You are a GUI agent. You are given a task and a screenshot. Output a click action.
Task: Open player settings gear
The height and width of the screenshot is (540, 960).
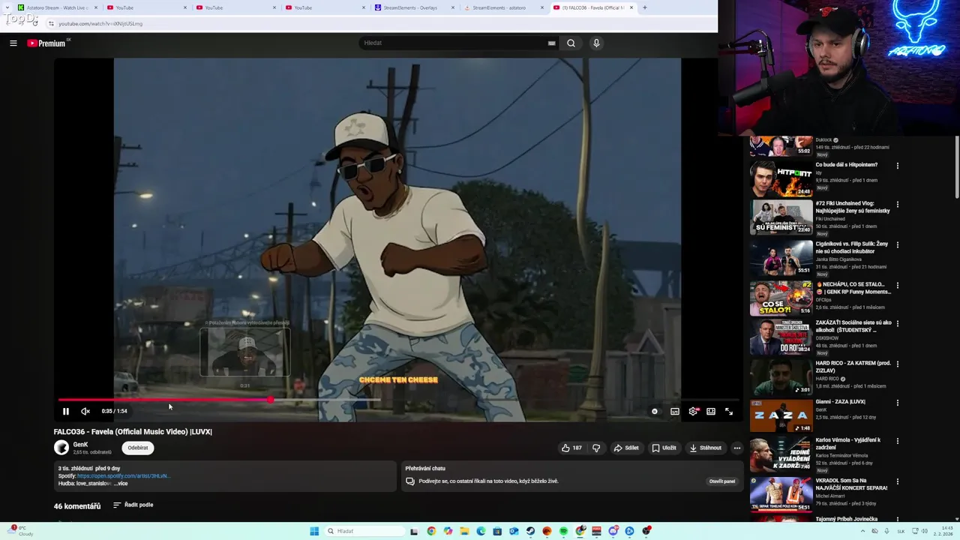click(693, 411)
